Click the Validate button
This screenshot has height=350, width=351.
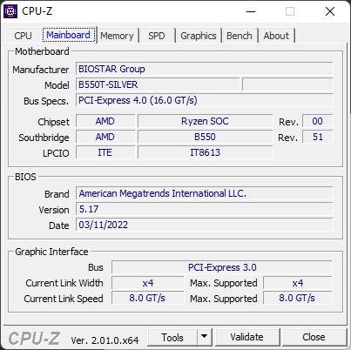click(247, 337)
